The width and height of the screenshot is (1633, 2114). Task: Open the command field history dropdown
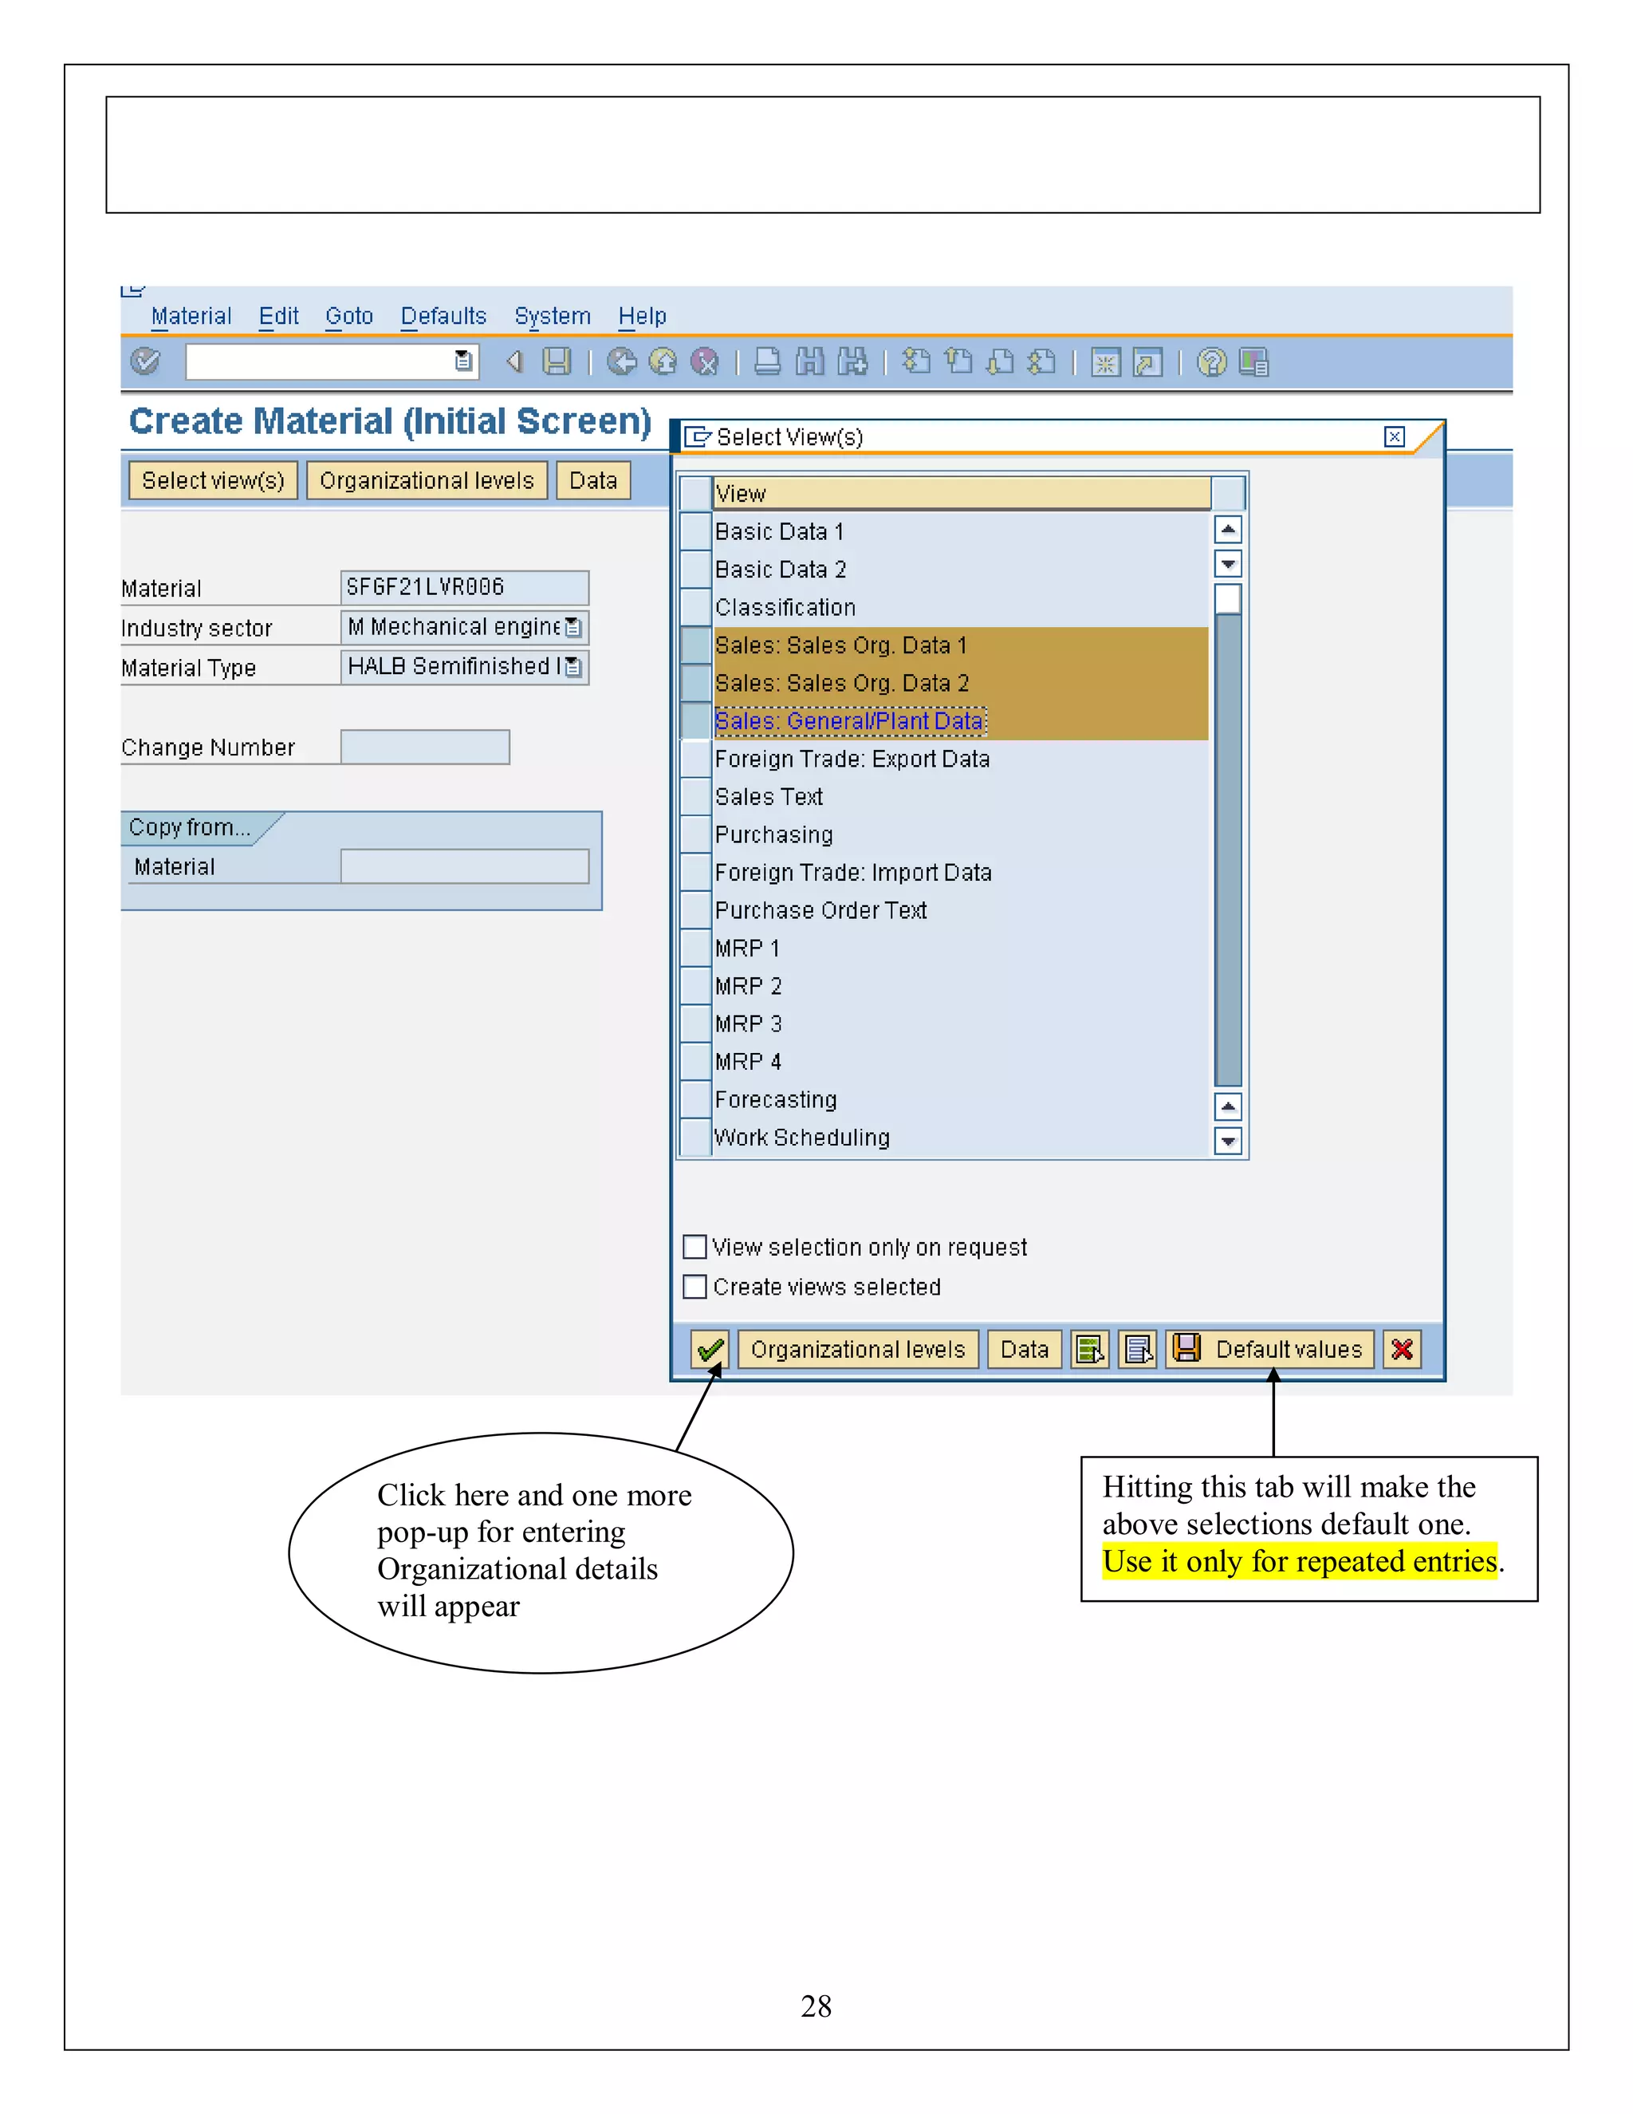click(463, 361)
